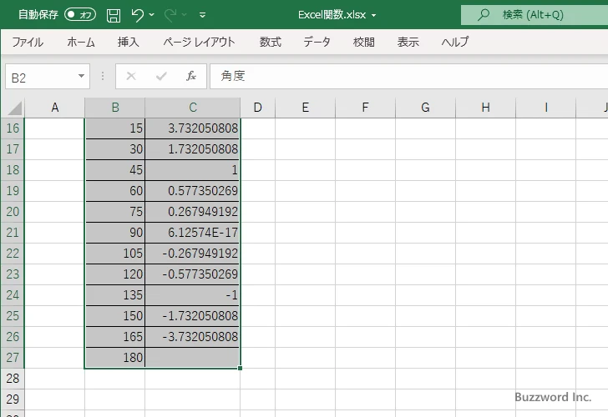Select row 16 header
The image size is (608, 417).
13,128
